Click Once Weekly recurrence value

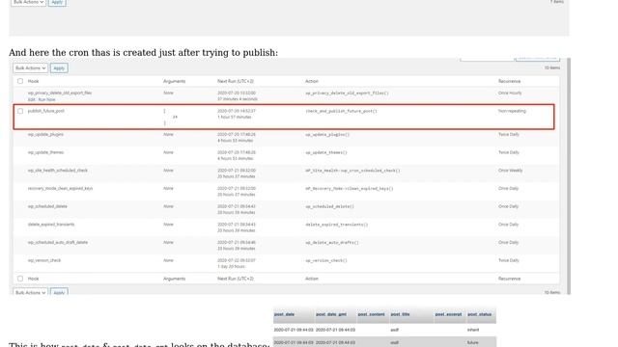pos(510,171)
